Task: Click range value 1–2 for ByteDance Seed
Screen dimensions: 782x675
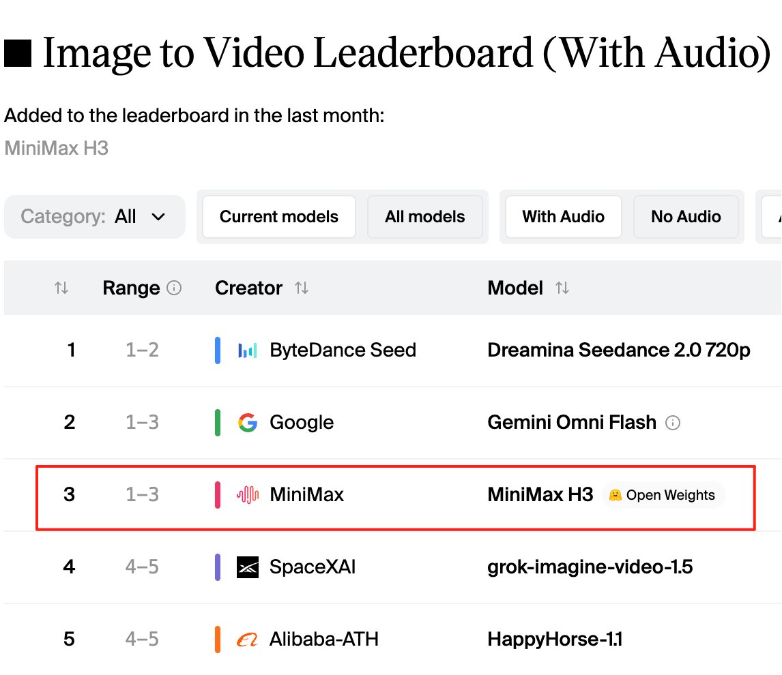Action: (x=142, y=350)
